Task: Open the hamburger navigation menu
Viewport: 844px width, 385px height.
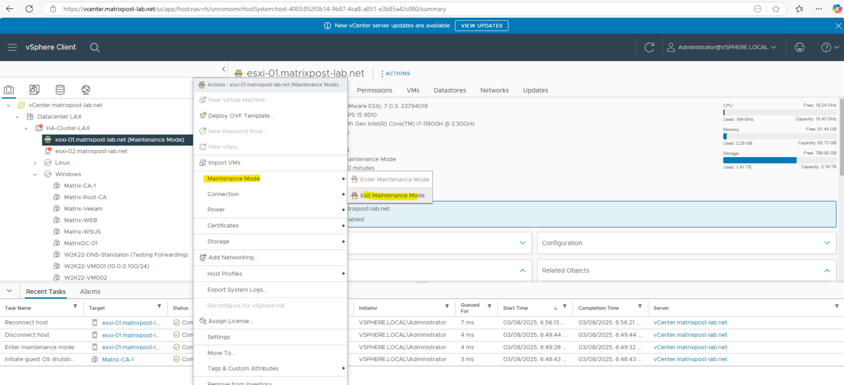Action: 12,47
